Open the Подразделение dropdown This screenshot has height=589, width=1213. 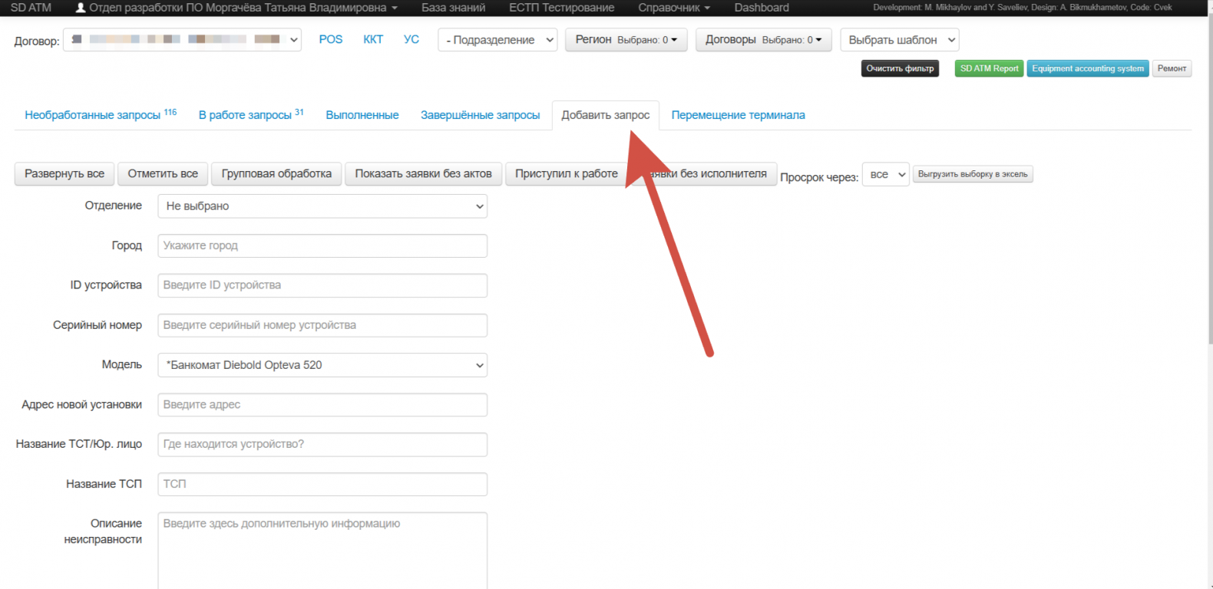click(x=497, y=40)
